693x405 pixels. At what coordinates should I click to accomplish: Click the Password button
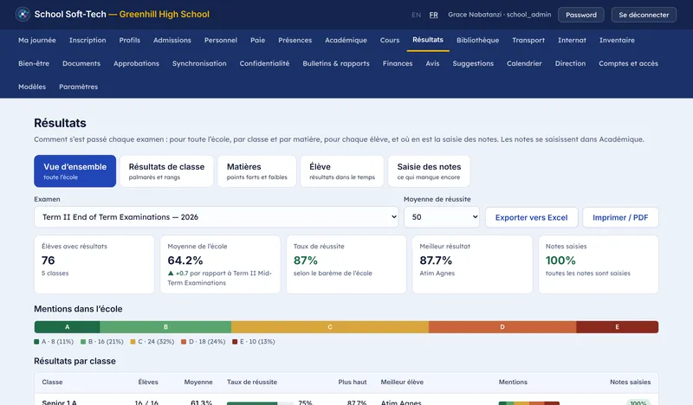click(x=580, y=15)
